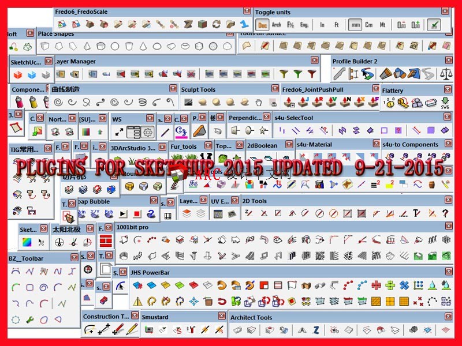
Task: Open the gear settings icon in WS toolbar
Action: click(148, 132)
